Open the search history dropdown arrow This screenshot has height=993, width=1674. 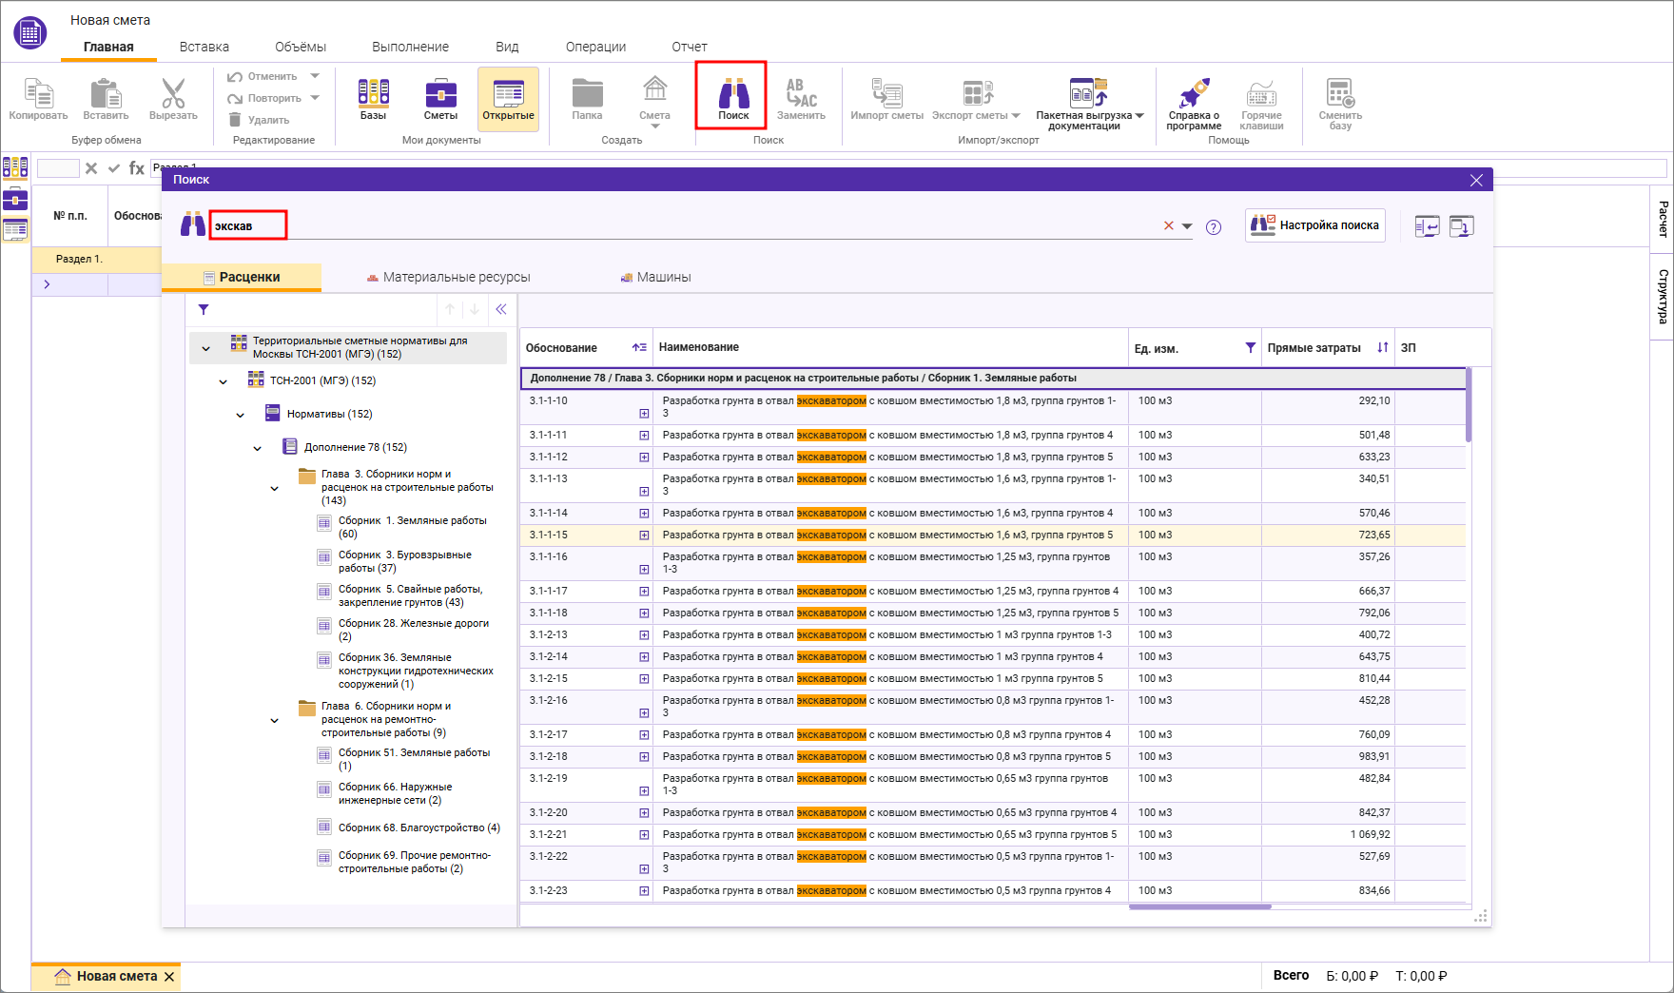[x=1187, y=226]
